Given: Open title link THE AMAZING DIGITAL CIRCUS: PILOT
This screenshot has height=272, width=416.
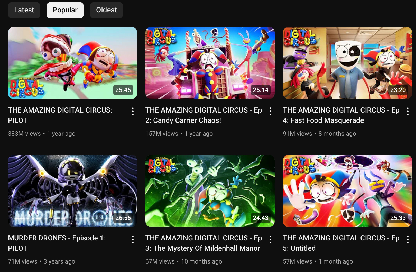Looking at the screenshot, I should tap(60, 115).
